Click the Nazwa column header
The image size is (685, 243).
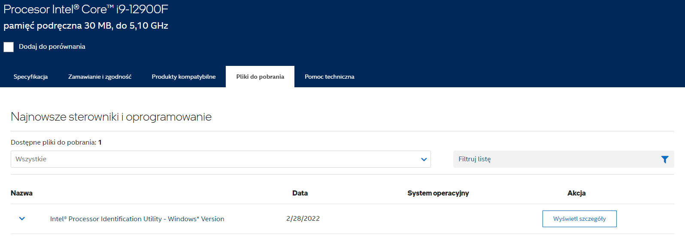21,193
